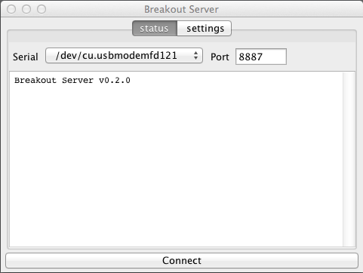Viewport: 363px width, 273px height.
Task: Click the up-down arrows on Serial selector
Action: coord(195,56)
